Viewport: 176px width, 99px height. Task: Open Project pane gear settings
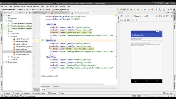pos(26,13)
